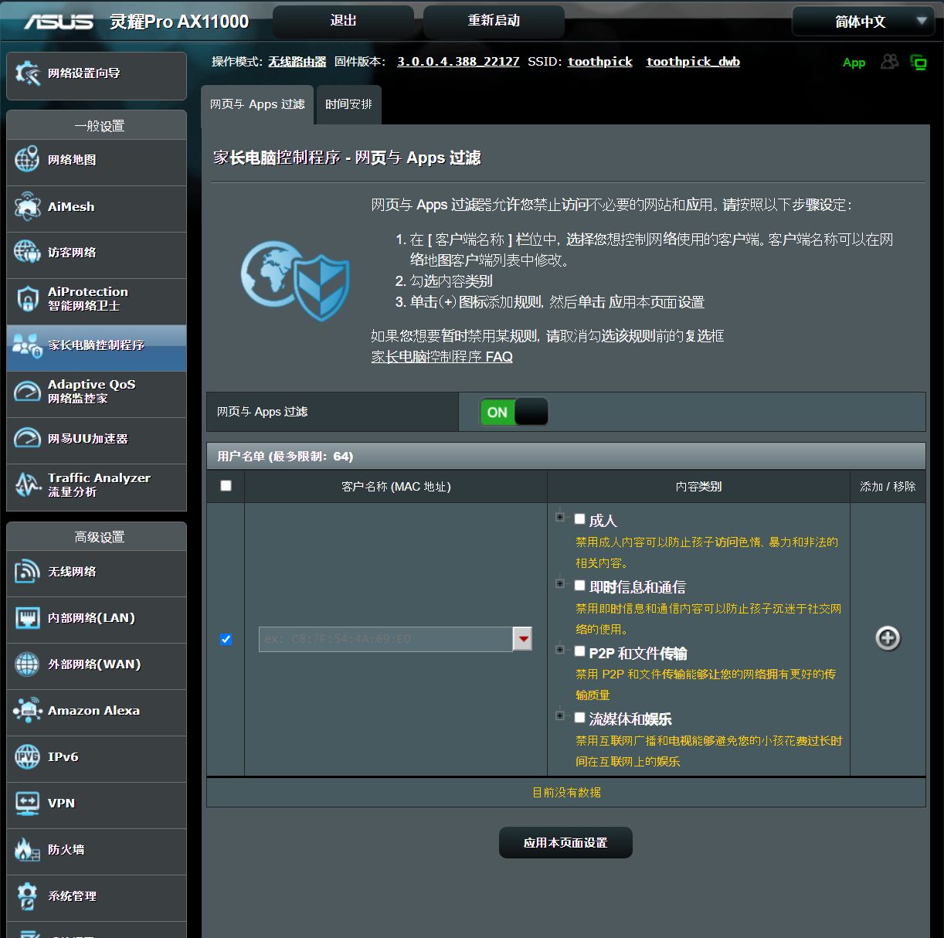Open 访客网络 menu item

coord(97,253)
